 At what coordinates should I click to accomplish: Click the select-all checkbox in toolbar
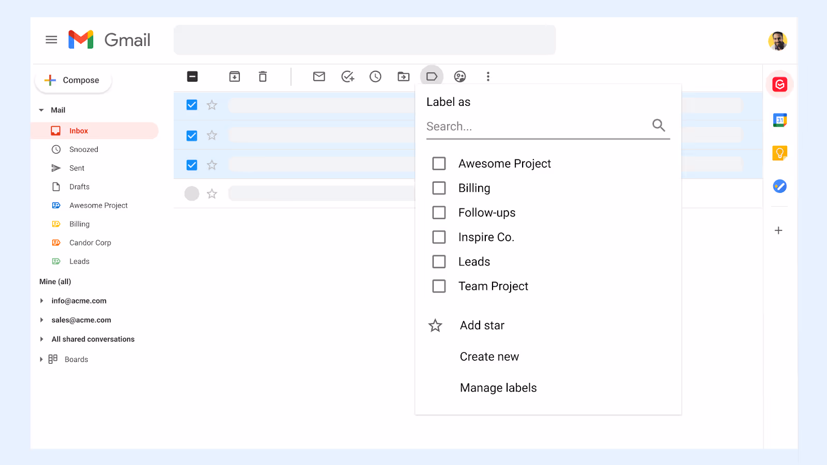[192, 76]
